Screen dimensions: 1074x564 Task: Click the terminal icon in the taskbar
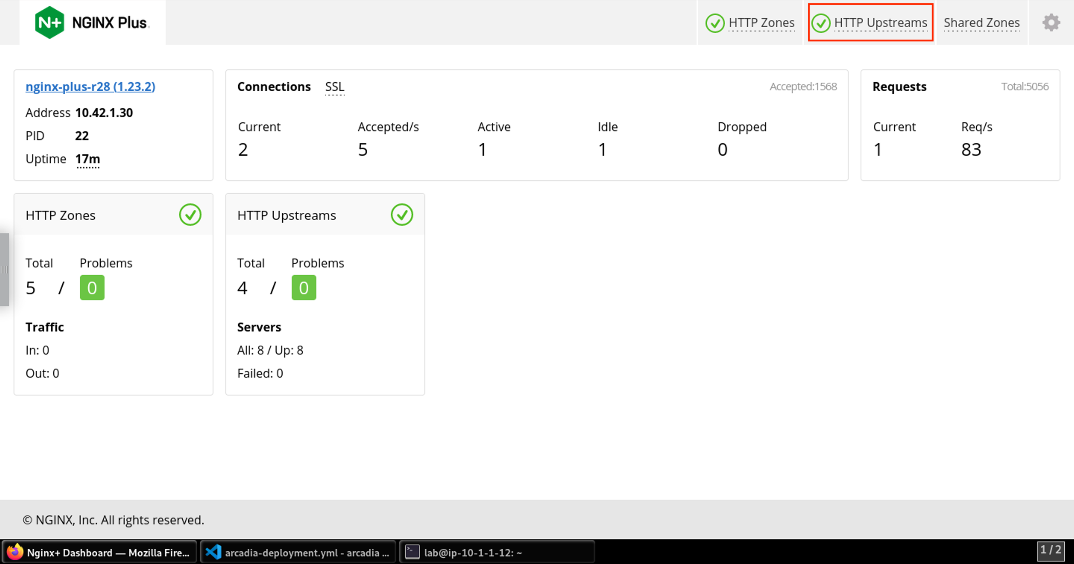click(x=412, y=552)
